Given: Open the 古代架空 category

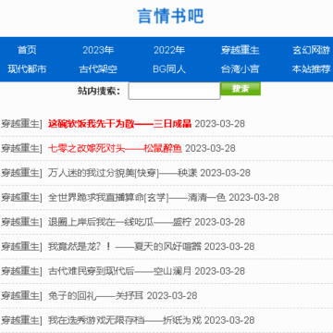Looking at the screenshot, I should 98,68.
